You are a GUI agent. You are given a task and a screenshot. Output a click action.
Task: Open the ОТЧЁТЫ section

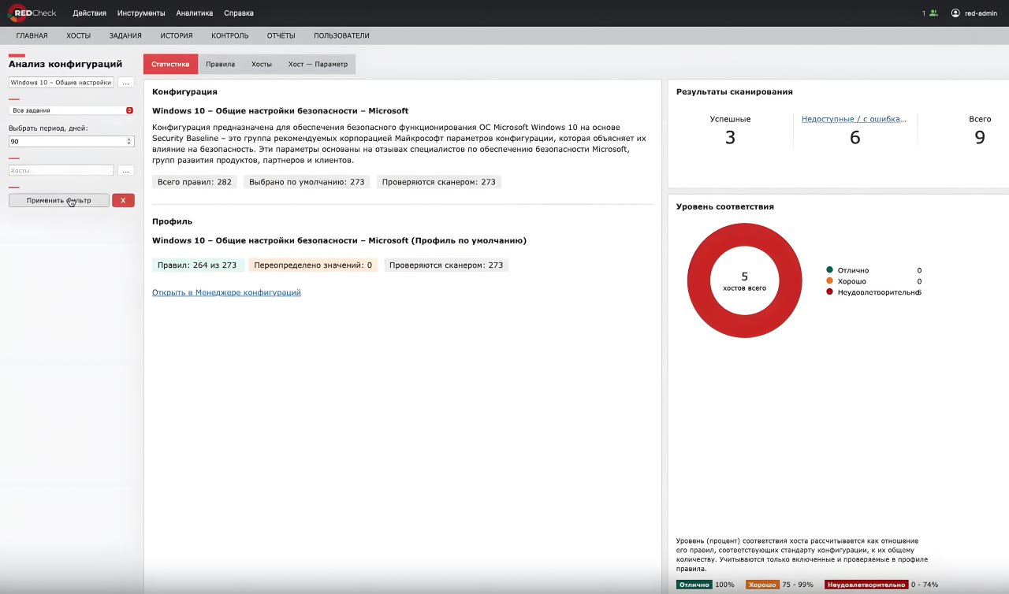[281, 35]
